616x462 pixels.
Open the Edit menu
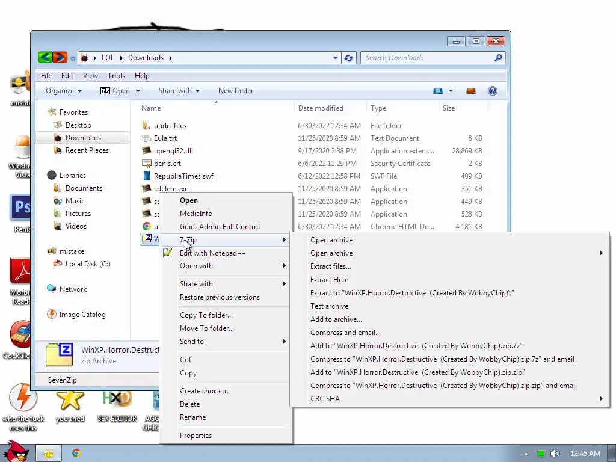[x=67, y=76]
